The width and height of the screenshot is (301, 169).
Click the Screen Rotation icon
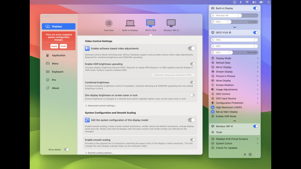click(x=213, y=85)
